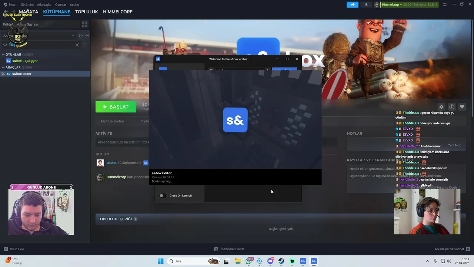
Task: Click Oyun Ekle at bottom left
Action: (x=14, y=249)
